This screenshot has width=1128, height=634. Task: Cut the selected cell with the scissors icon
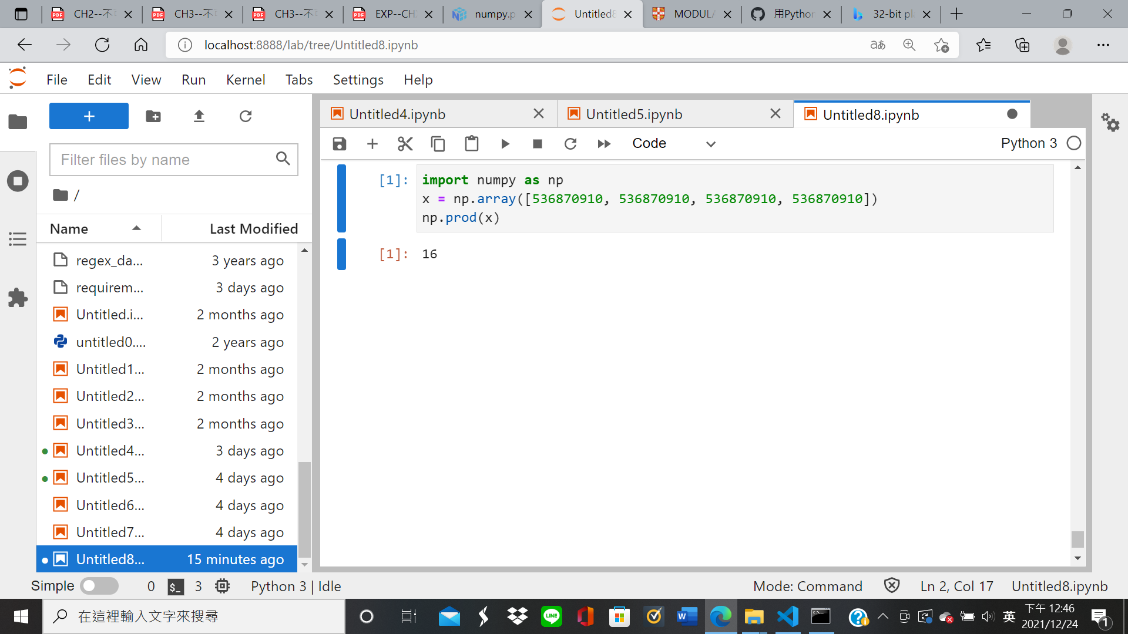click(x=405, y=143)
